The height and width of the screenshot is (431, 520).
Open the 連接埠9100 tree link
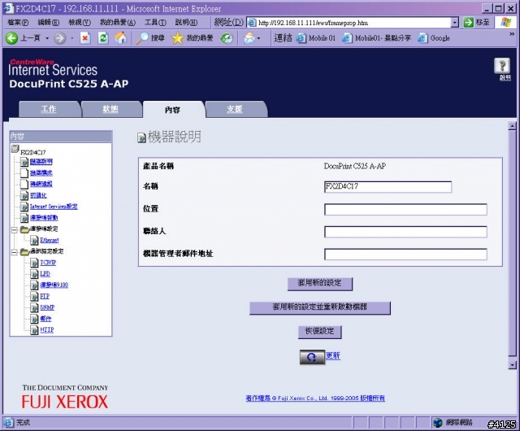54,285
